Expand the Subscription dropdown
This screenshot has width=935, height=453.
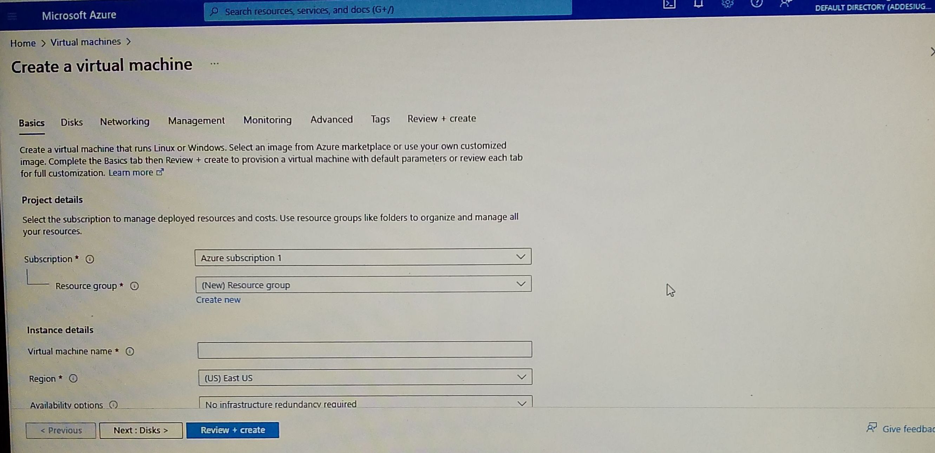pyautogui.click(x=363, y=257)
